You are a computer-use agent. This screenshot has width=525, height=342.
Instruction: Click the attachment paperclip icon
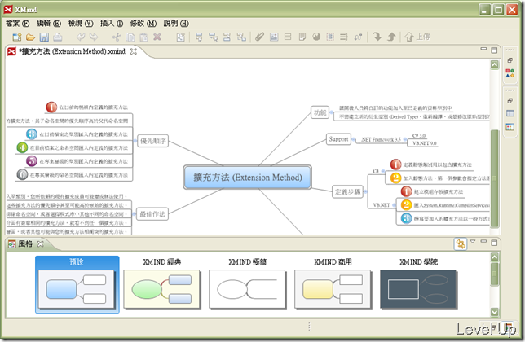[x=260, y=37]
